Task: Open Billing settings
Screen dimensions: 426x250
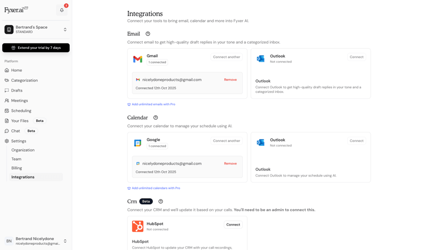Action: click(17, 168)
